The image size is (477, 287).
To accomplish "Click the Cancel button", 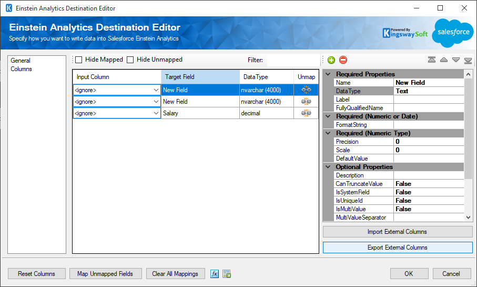I will coord(451,274).
